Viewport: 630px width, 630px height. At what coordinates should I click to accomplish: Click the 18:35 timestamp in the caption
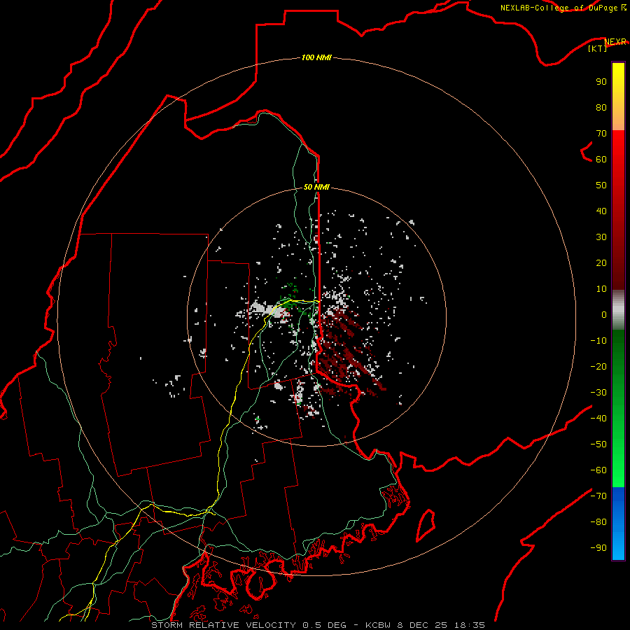click(470, 625)
